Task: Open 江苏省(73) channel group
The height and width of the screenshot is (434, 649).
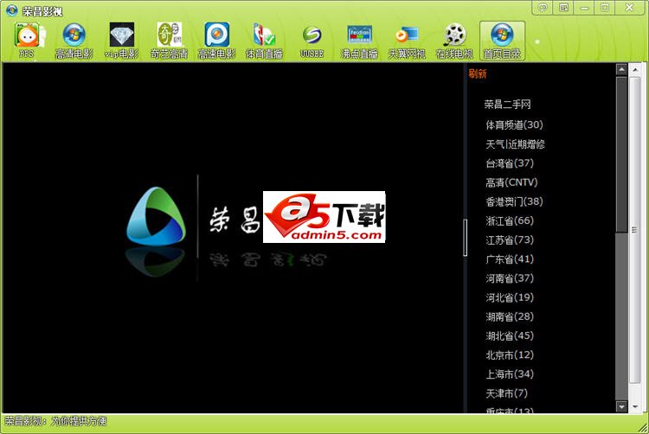Action: click(x=510, y=239)
